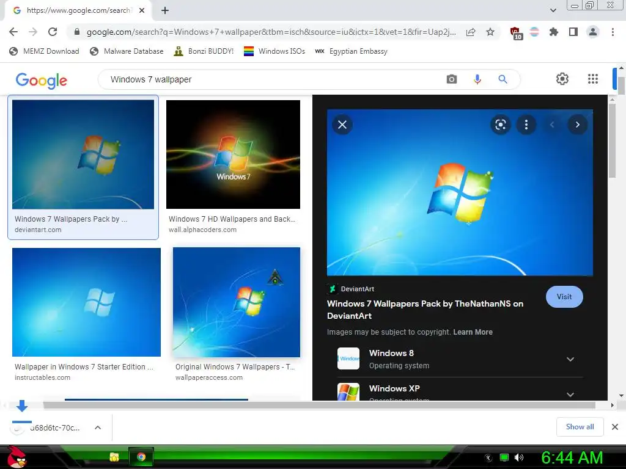Click the DeviantArt source logo

pos(332,289)
